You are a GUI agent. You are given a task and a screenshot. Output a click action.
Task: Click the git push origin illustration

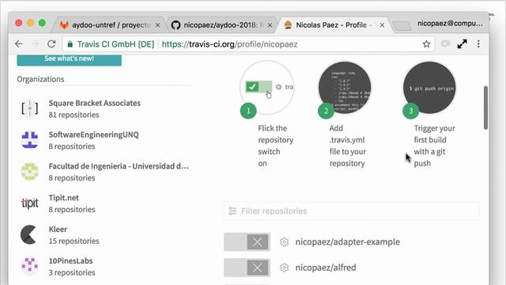pyautogui.click(x=429, y=88)
